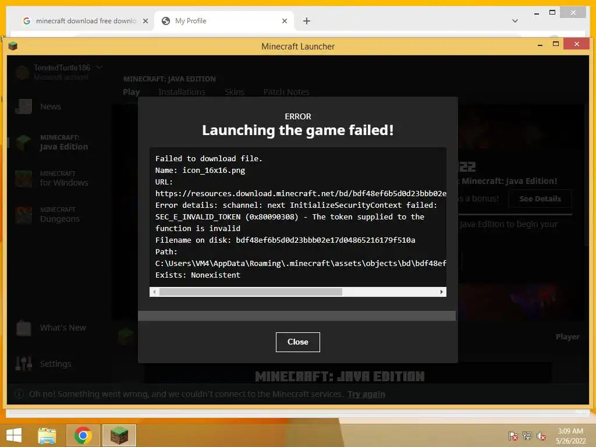This screenshot has width=596, height=447.
Task: Click the scrollbar left arrow in error box
Action: pyautogui.click(x=154, y=292)
